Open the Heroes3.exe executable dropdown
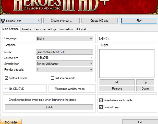 (x=21, y=21)
